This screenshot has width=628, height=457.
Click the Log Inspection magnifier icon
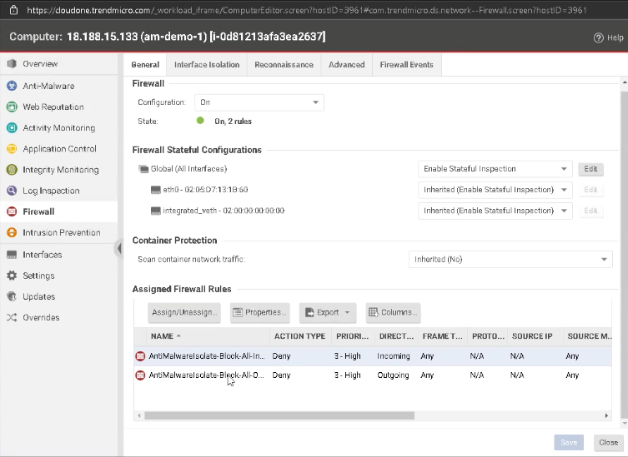12,191
